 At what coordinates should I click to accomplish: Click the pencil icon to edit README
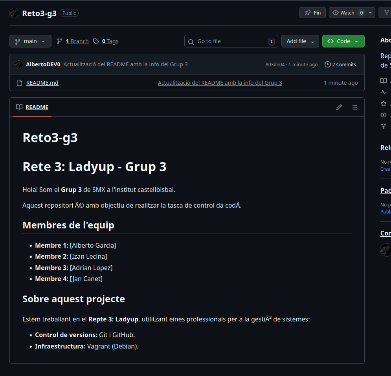(x=339, y=107)
